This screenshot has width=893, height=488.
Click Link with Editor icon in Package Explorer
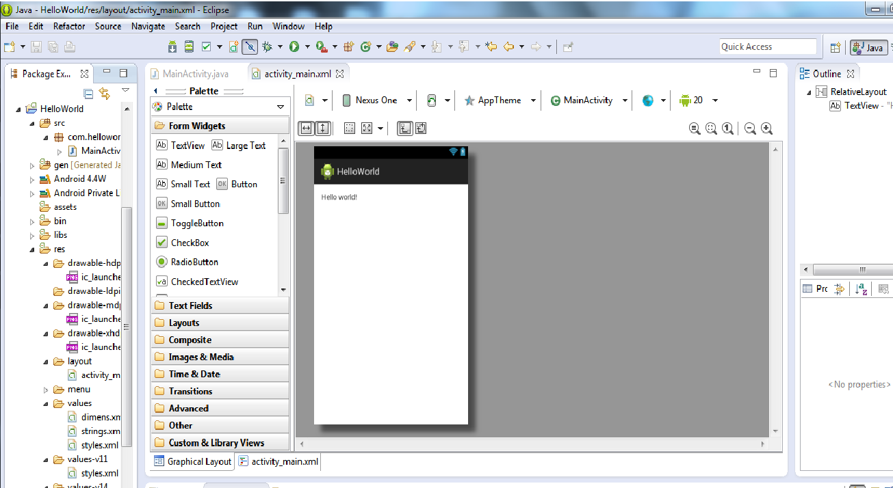coord(105,93)
